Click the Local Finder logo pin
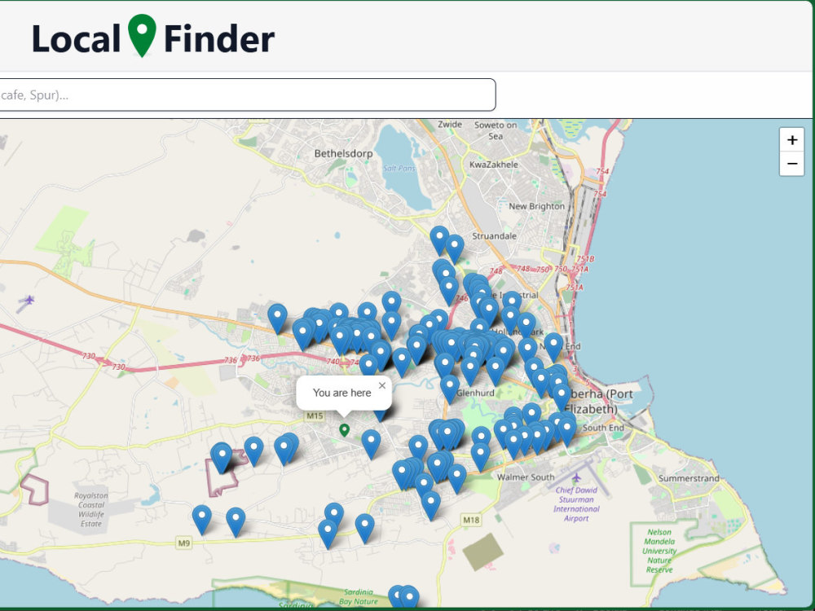The height and width of the screenshot is (611, 815). pos(142,35)
